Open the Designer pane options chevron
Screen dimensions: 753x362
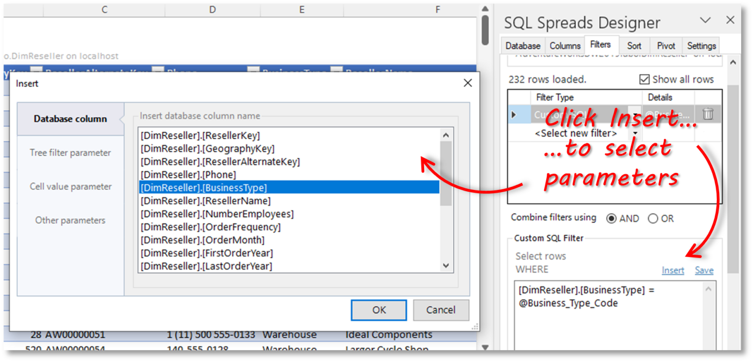[705, 21]
